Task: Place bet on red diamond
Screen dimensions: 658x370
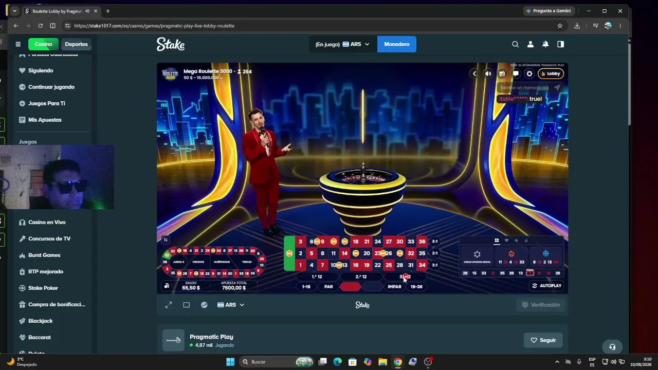Action: (351, 287)
